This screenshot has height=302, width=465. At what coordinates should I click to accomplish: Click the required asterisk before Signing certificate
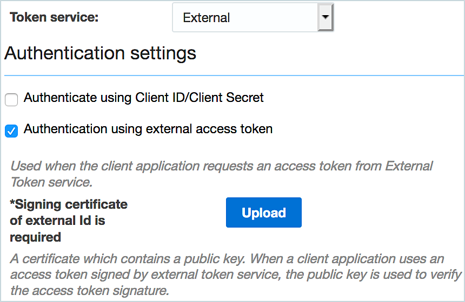[12, 204]
